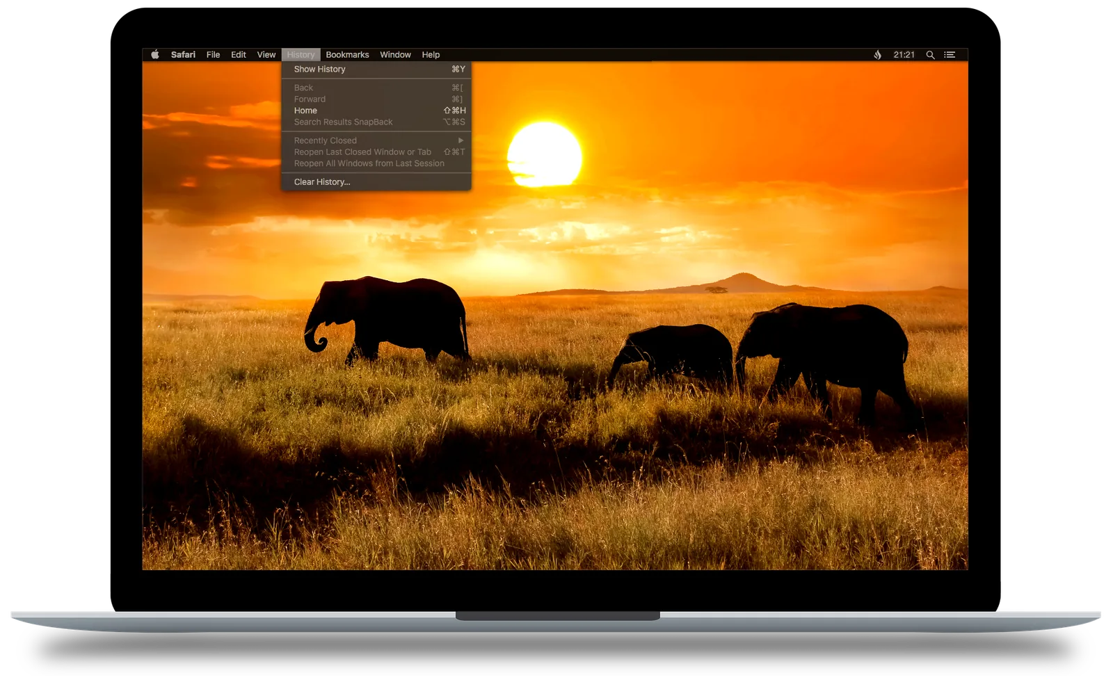
Task: Choose Home in History menu
Action: point(376,111)
